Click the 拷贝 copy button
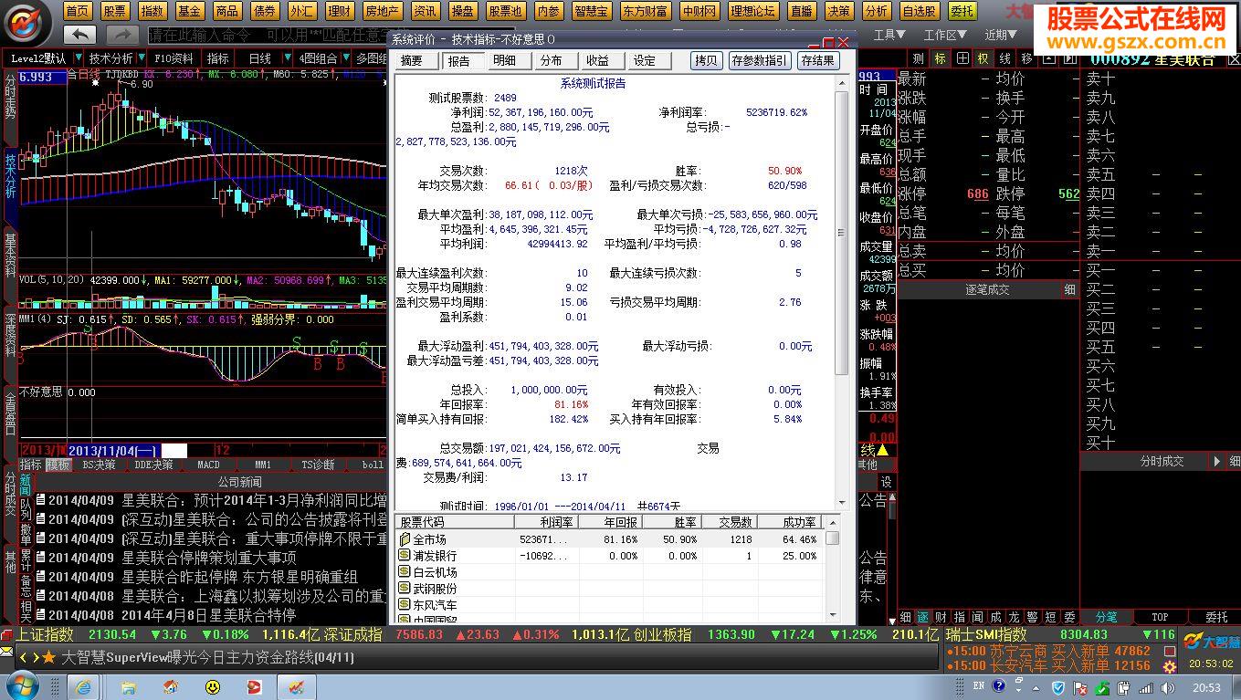 coord(706,61)
